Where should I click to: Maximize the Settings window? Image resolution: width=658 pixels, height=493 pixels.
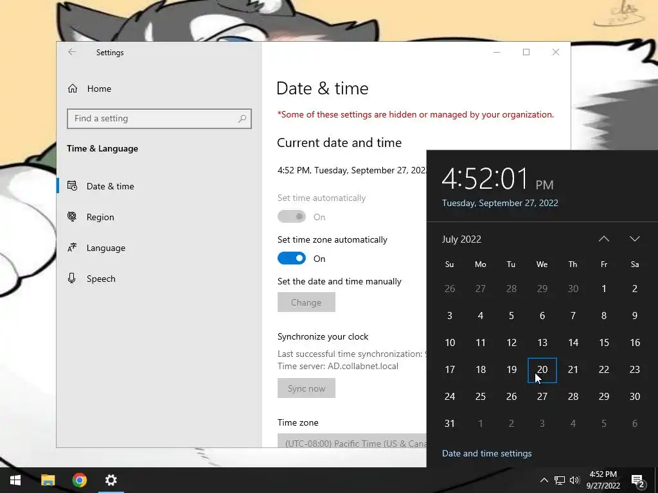(x=526, y=52)
